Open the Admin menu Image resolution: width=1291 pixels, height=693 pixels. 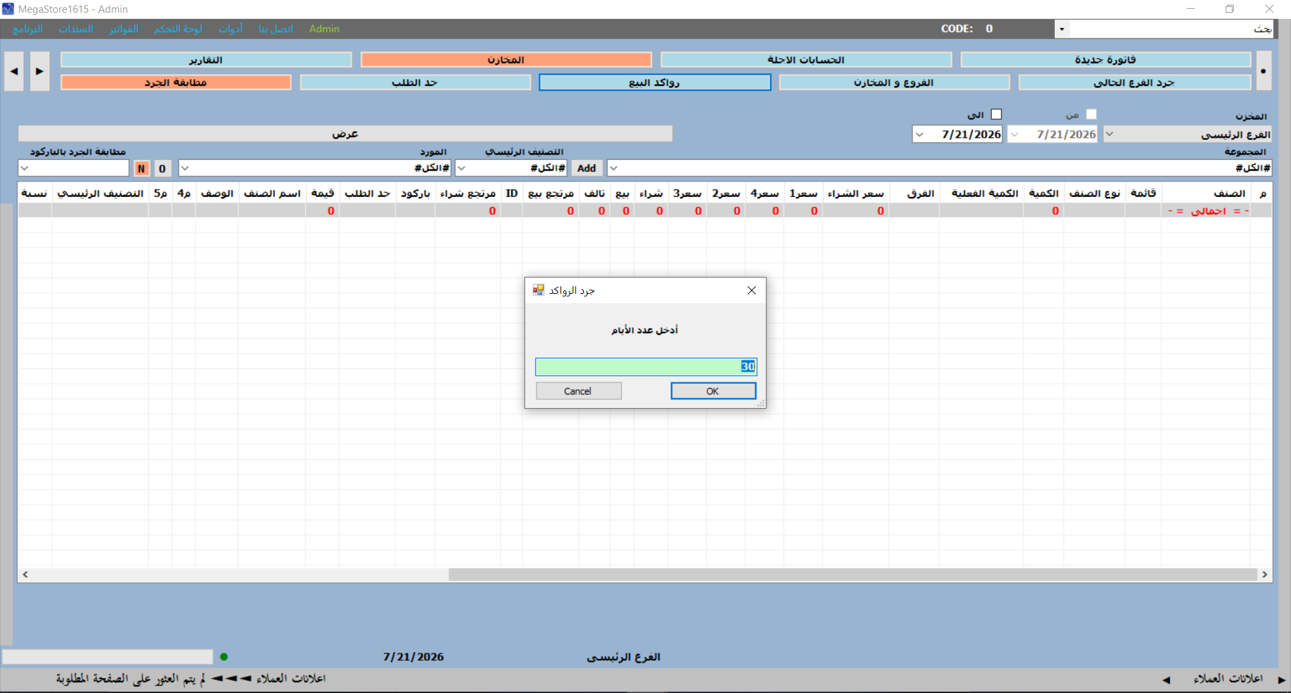click(324, 29)
